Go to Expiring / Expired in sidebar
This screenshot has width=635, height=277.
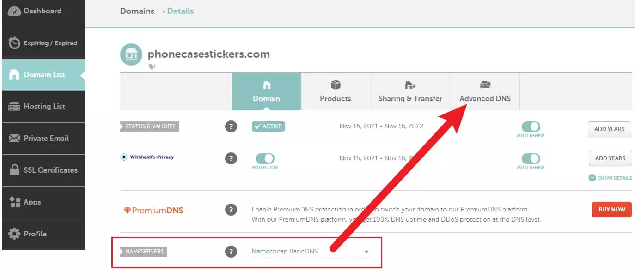(x=43, y=43)
